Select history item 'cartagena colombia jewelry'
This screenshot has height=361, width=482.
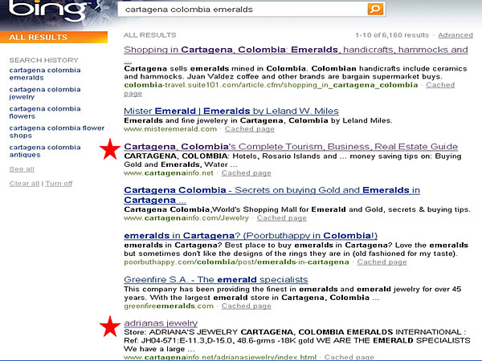tap(45, 93)
